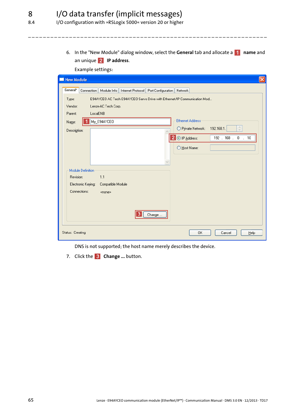Click the New Module title bar icon
The image size is (296, 419).
coord(62,79)
